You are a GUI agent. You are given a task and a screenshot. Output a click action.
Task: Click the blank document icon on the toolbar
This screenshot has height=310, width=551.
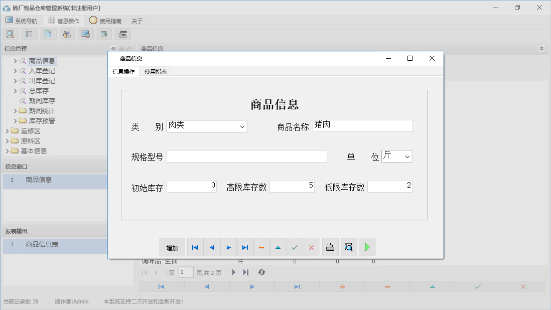coord(48,34)
